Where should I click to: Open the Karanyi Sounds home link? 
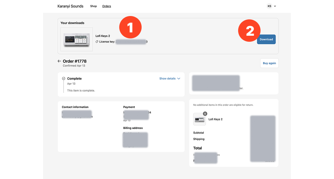click(x=70, y=6)
